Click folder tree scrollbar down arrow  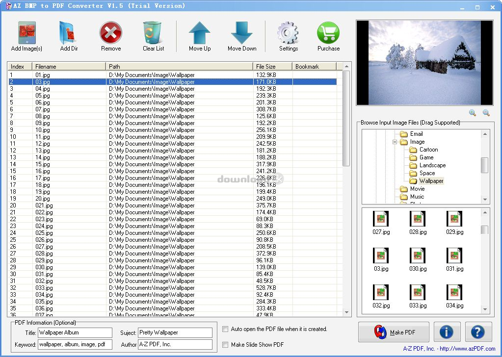pos(485,199)
